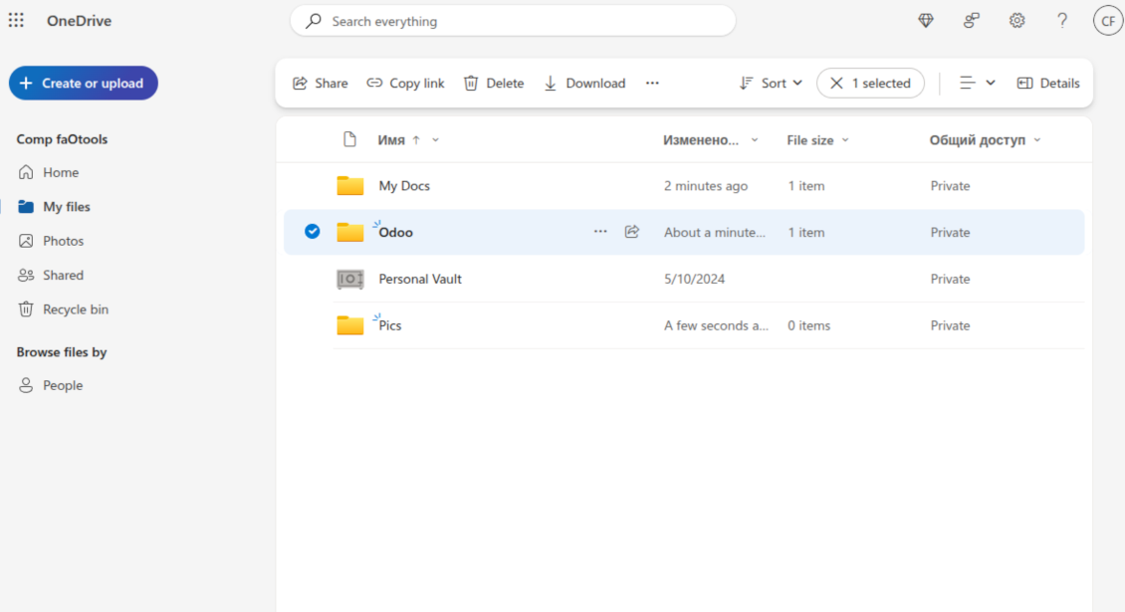Uncheck the Odoo folder selection circle

(312, 232)
